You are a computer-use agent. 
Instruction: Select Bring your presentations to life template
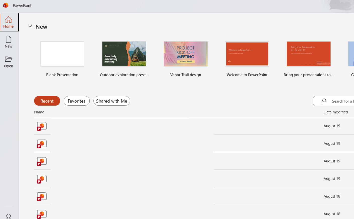click(x=309, y=54)
